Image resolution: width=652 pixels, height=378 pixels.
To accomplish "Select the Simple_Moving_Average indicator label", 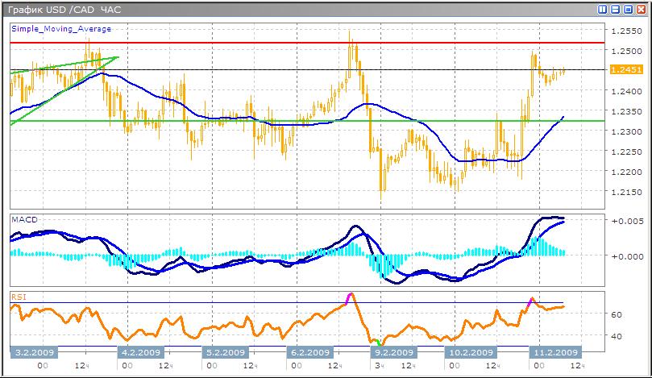I will 61,29.
